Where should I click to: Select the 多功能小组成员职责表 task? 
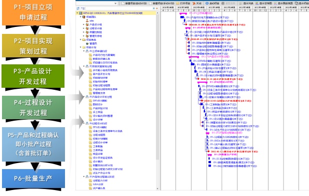click(103, 70)
